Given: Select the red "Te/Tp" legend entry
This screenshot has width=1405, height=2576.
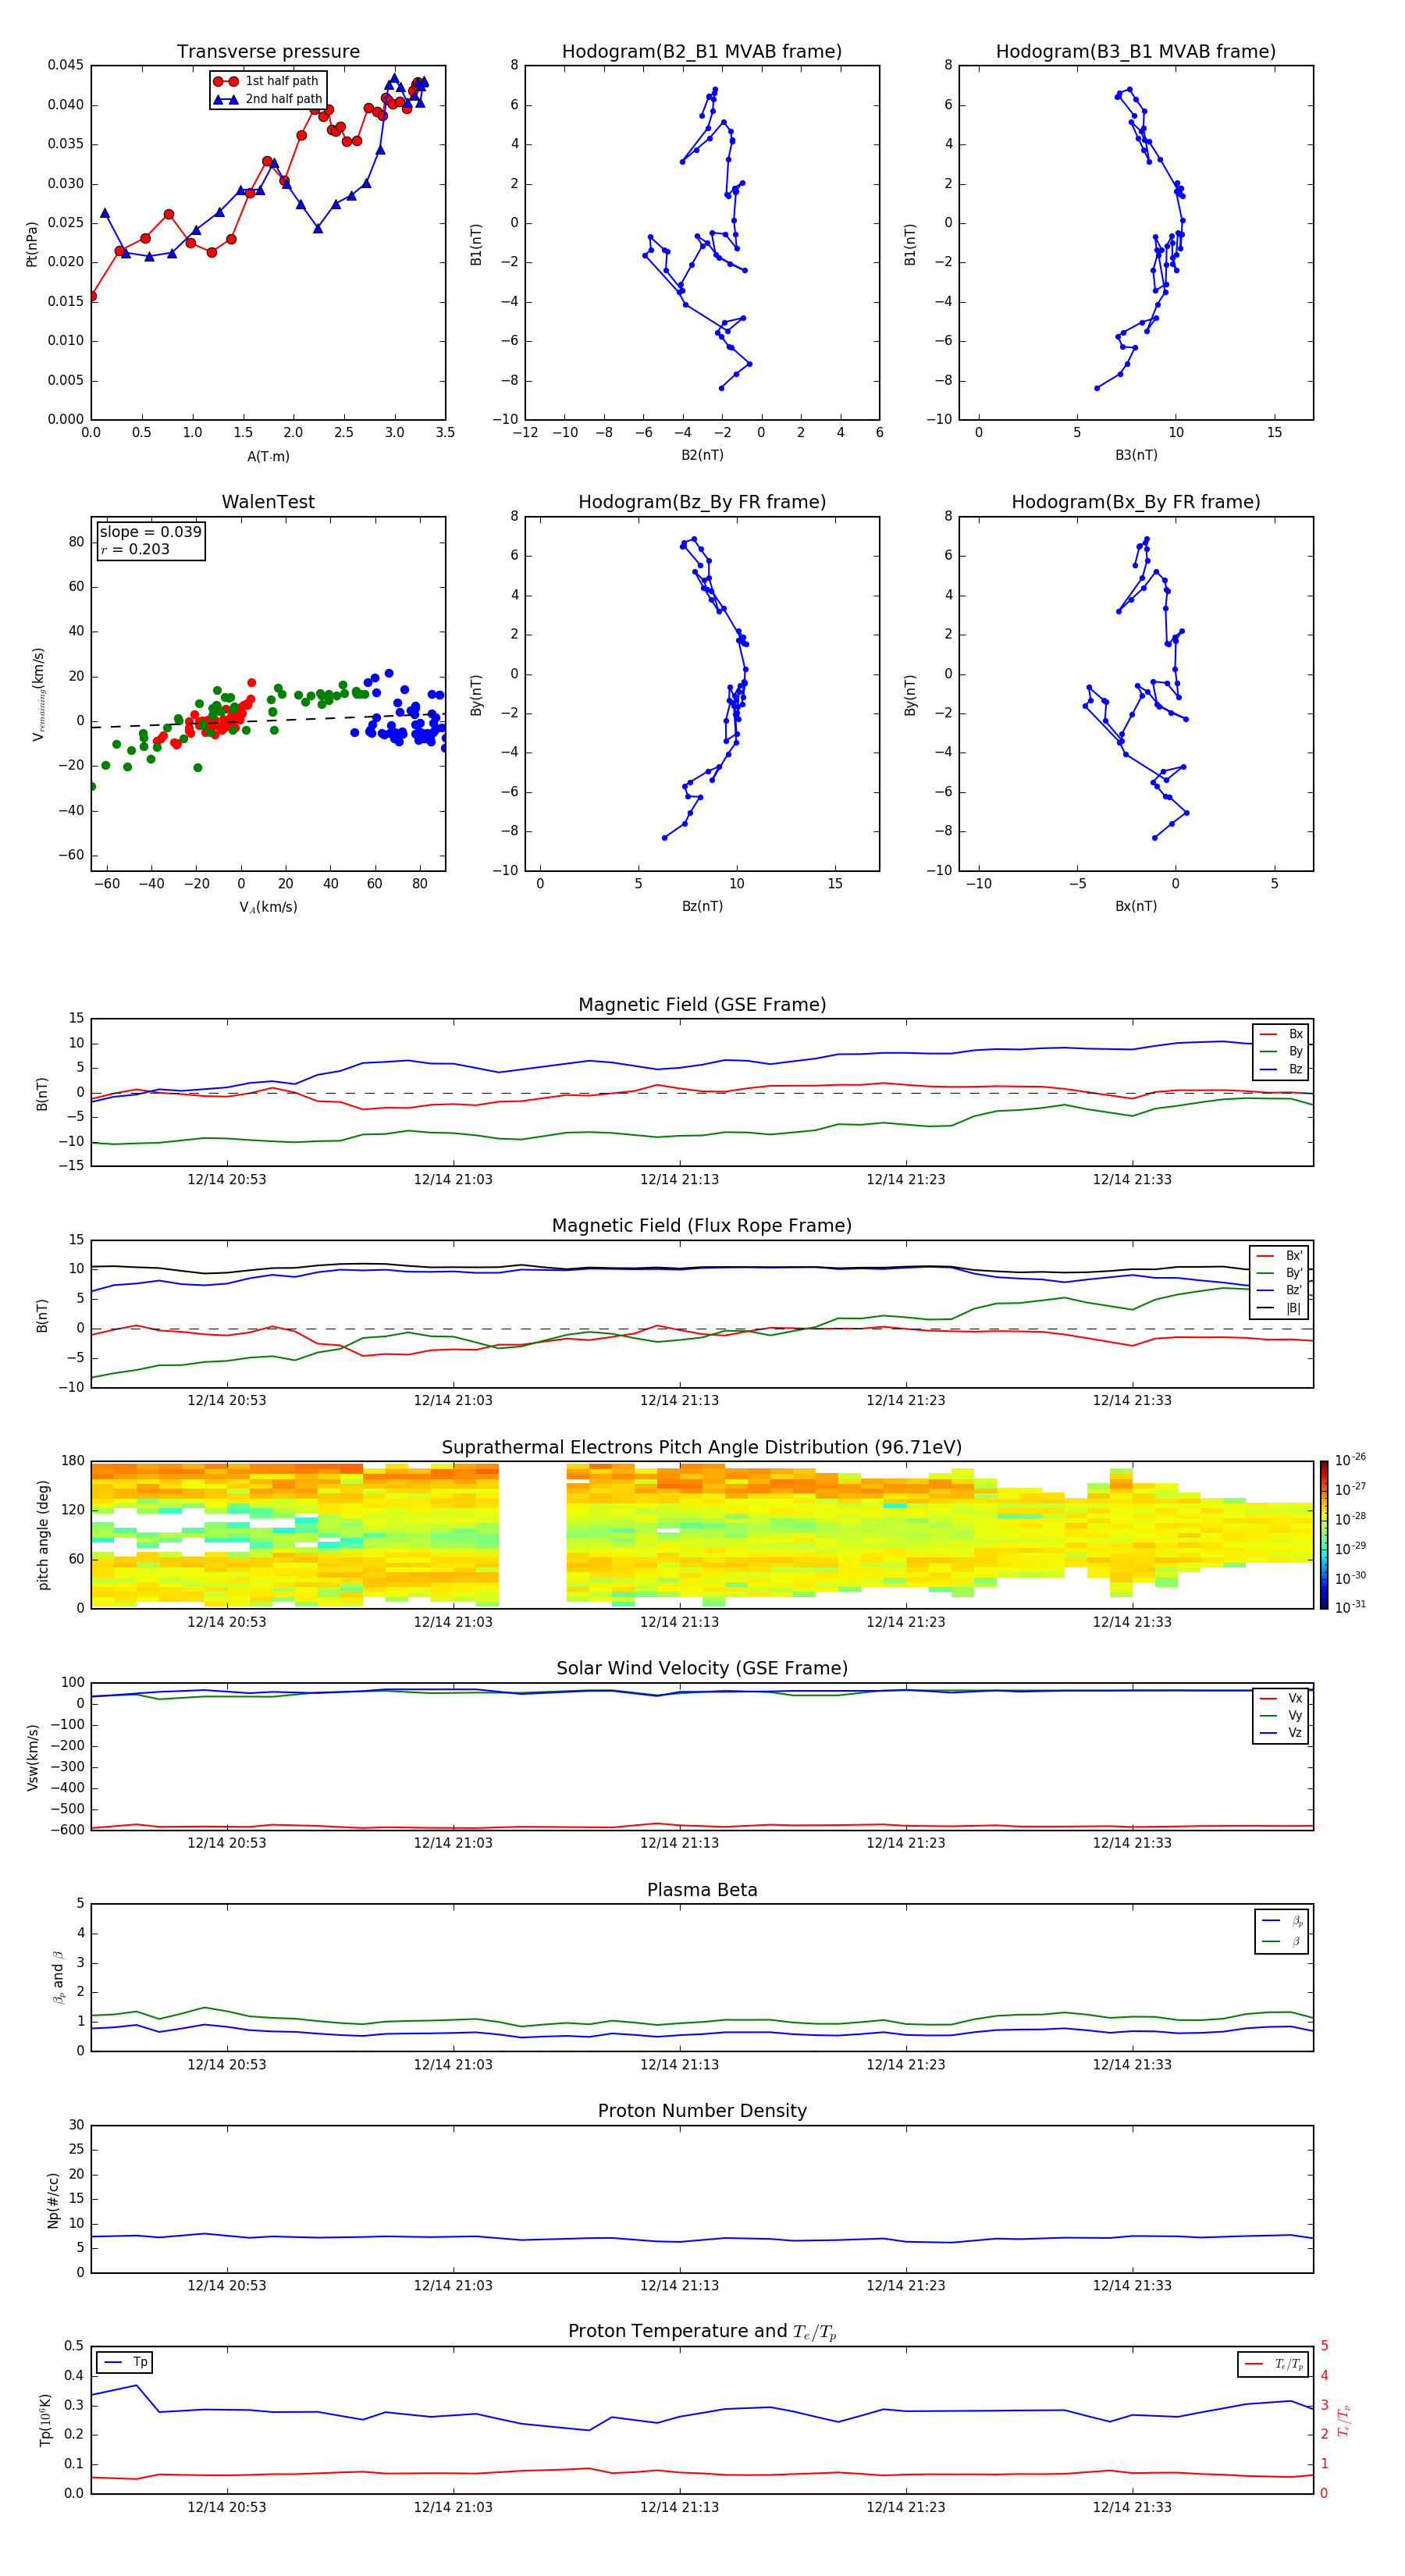Looking at the screenshot, I should point(1274,2364).
